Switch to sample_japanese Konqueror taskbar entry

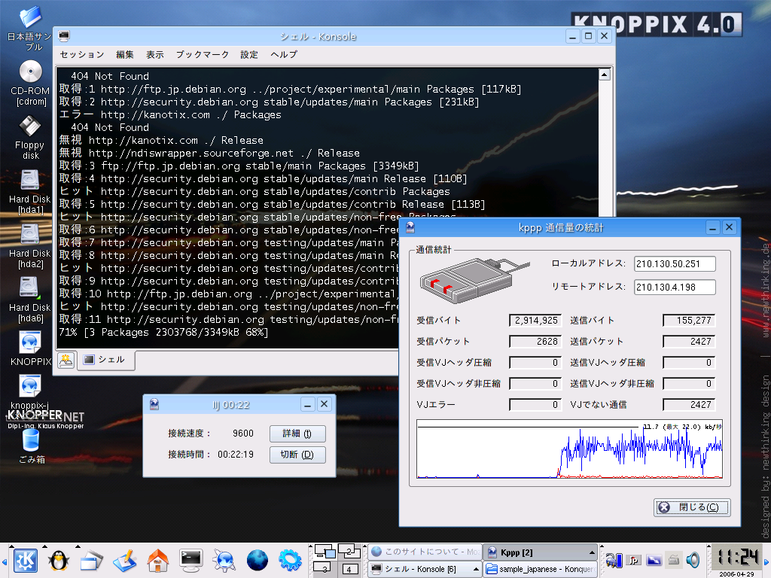point(541,569)
